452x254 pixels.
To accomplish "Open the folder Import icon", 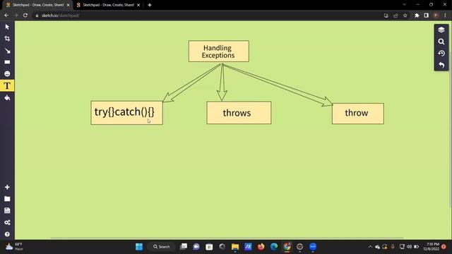I will tap(7, 199).
